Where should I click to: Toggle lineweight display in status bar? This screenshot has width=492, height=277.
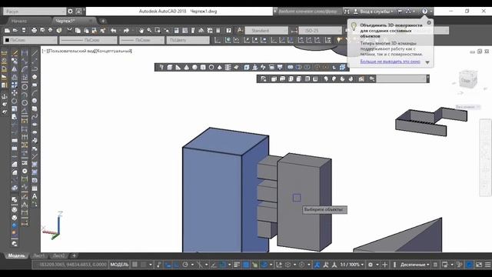[237, 265]
